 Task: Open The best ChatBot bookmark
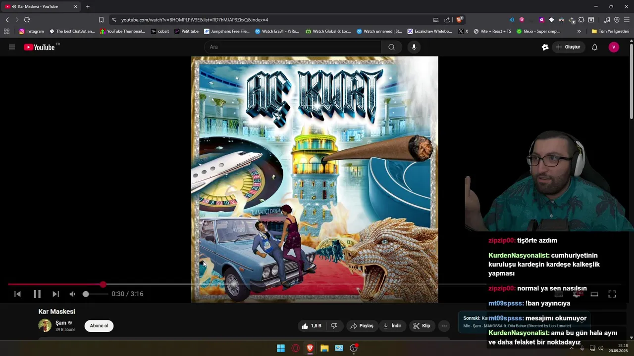(72, 31)
